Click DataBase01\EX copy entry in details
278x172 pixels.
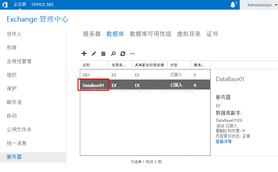229,120
